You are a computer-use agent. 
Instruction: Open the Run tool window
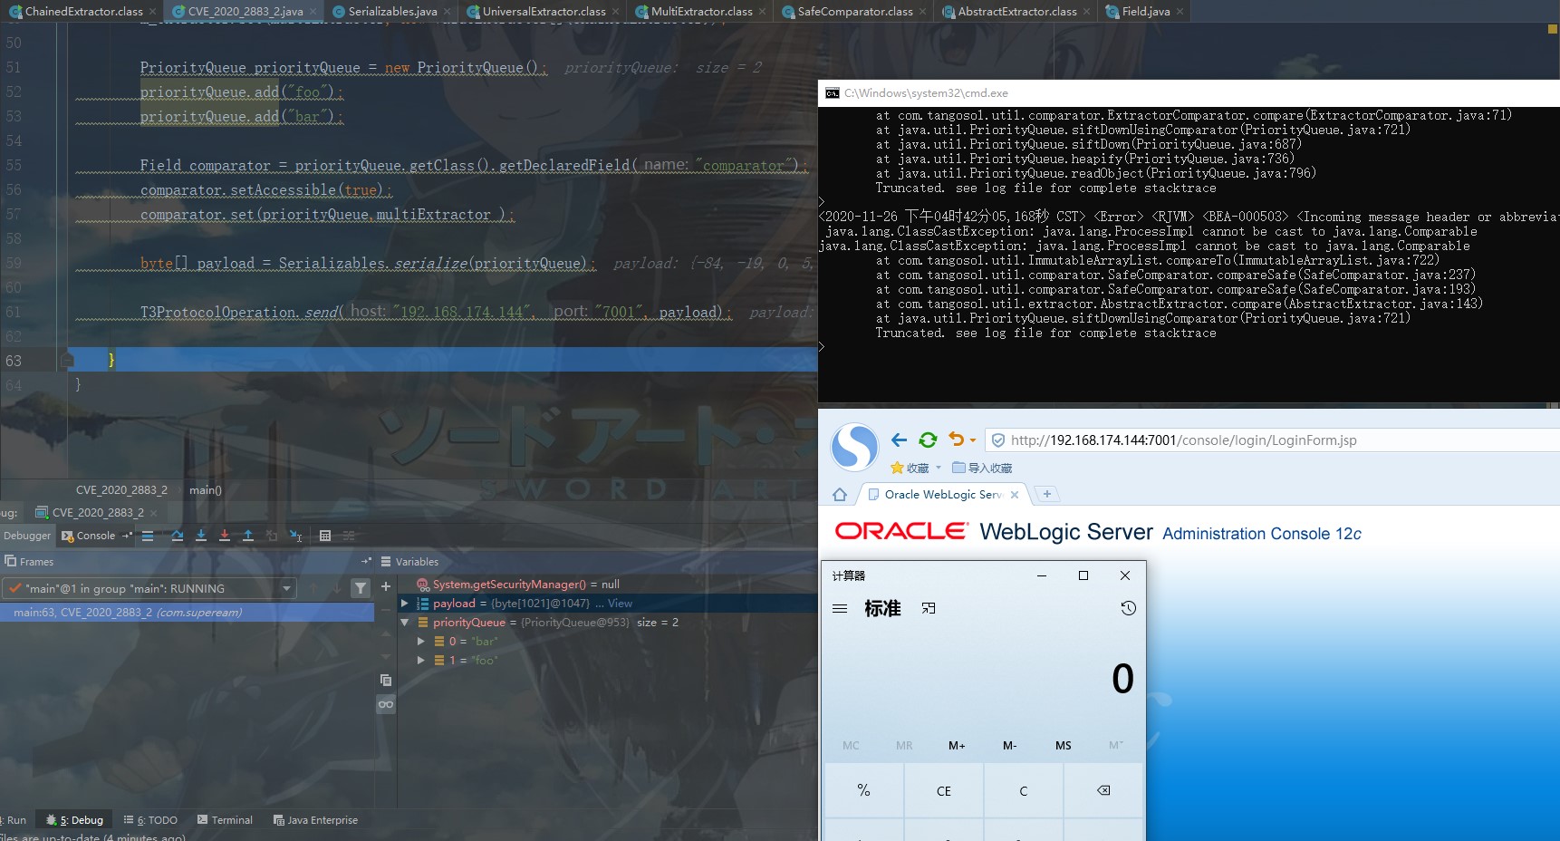click(x=14, y=820)
